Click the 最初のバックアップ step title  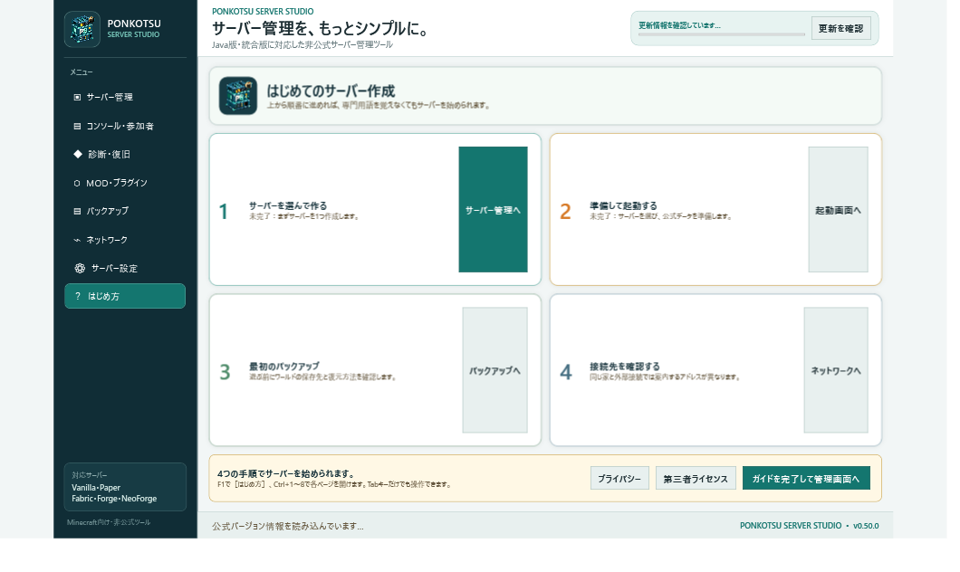pos(284,367)
